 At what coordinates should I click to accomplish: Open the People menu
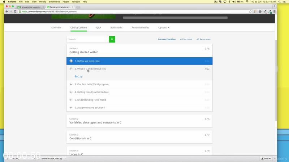pyautogui.click(x=66, y=2)
